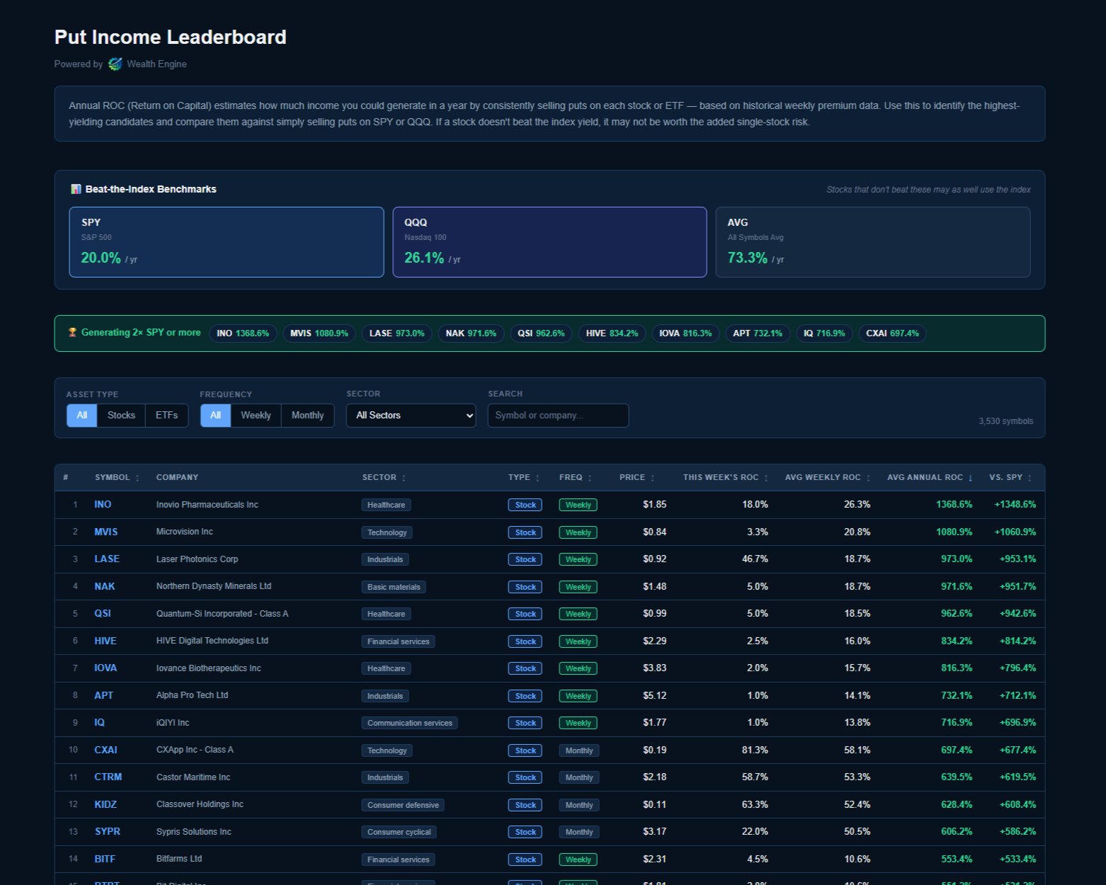Click the symbol or company search field
The height and width of the screenshot is (885, 1106).
click(558, 416)
